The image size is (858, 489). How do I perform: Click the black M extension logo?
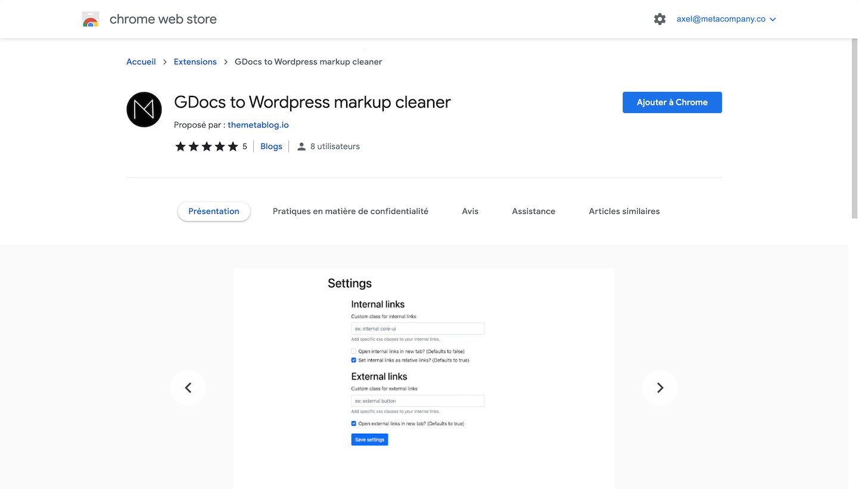click(x=144, y=110)
